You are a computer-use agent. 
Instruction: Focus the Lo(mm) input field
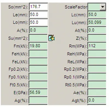[x=38, y=22]
